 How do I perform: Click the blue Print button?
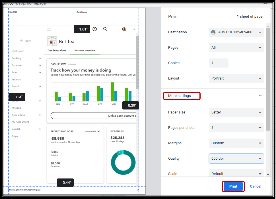pyautogui.click(x=233, y=186)
